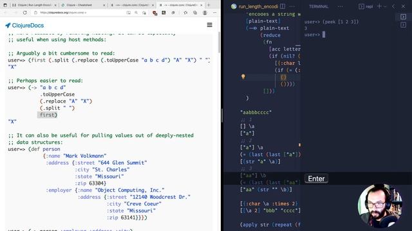Close the Run Length Encoding browser tab
Viewport: 412px width, 231px height.
pos(55,5)
